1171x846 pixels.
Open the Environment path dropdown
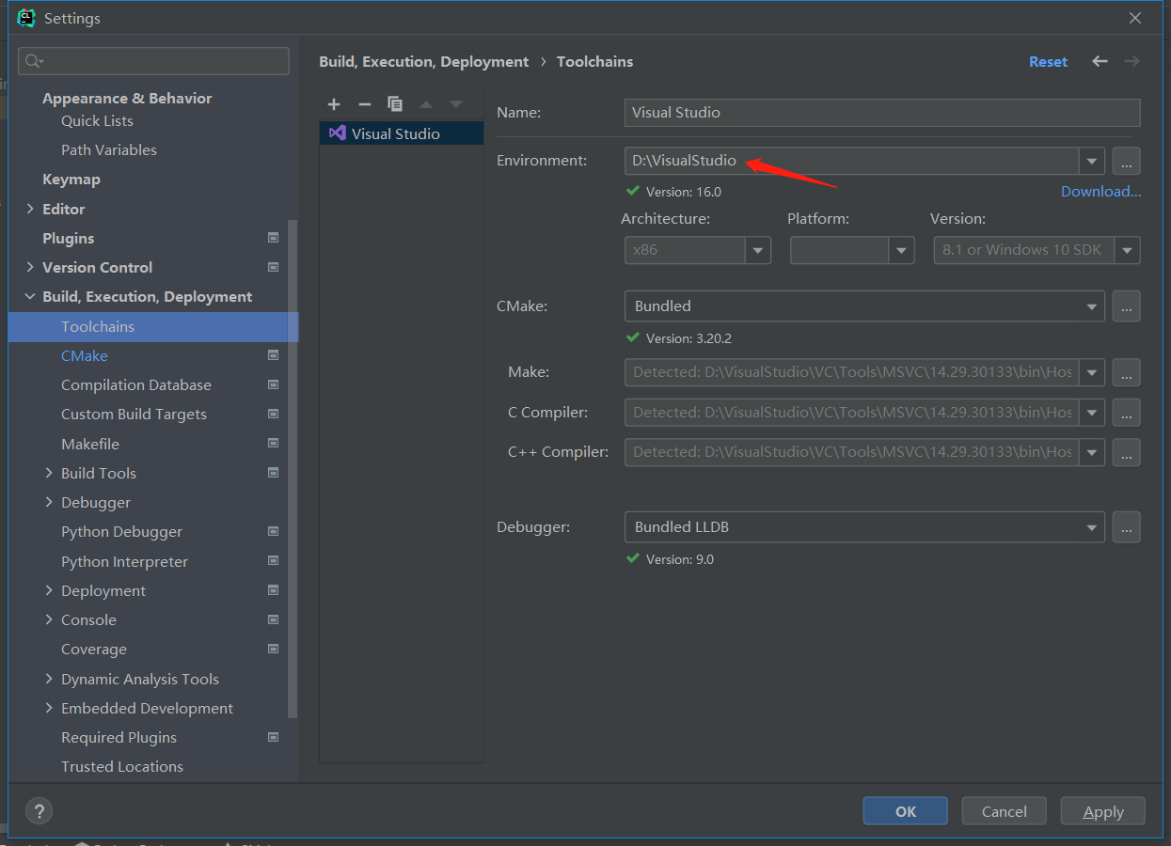[1091, 161]
